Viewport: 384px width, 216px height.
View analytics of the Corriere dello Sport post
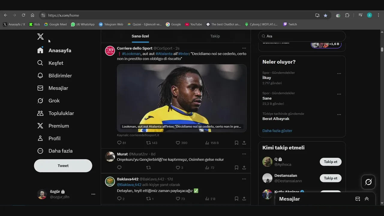click(x=212, y=143)
